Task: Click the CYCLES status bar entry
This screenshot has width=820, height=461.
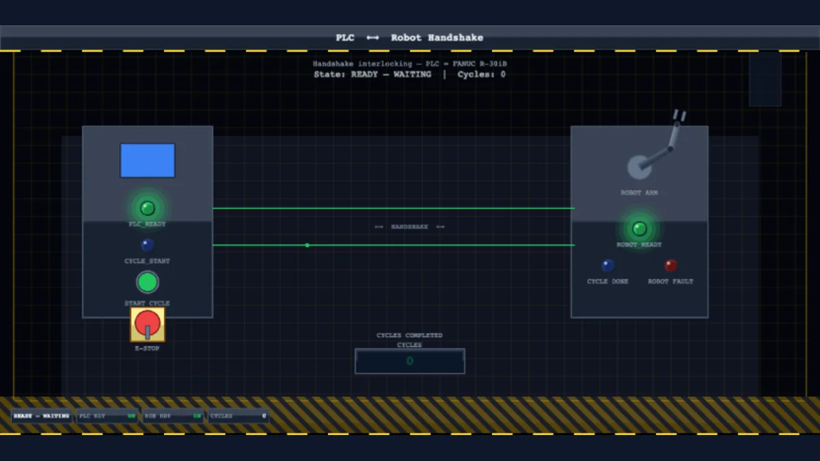Action: coord(238,416)
